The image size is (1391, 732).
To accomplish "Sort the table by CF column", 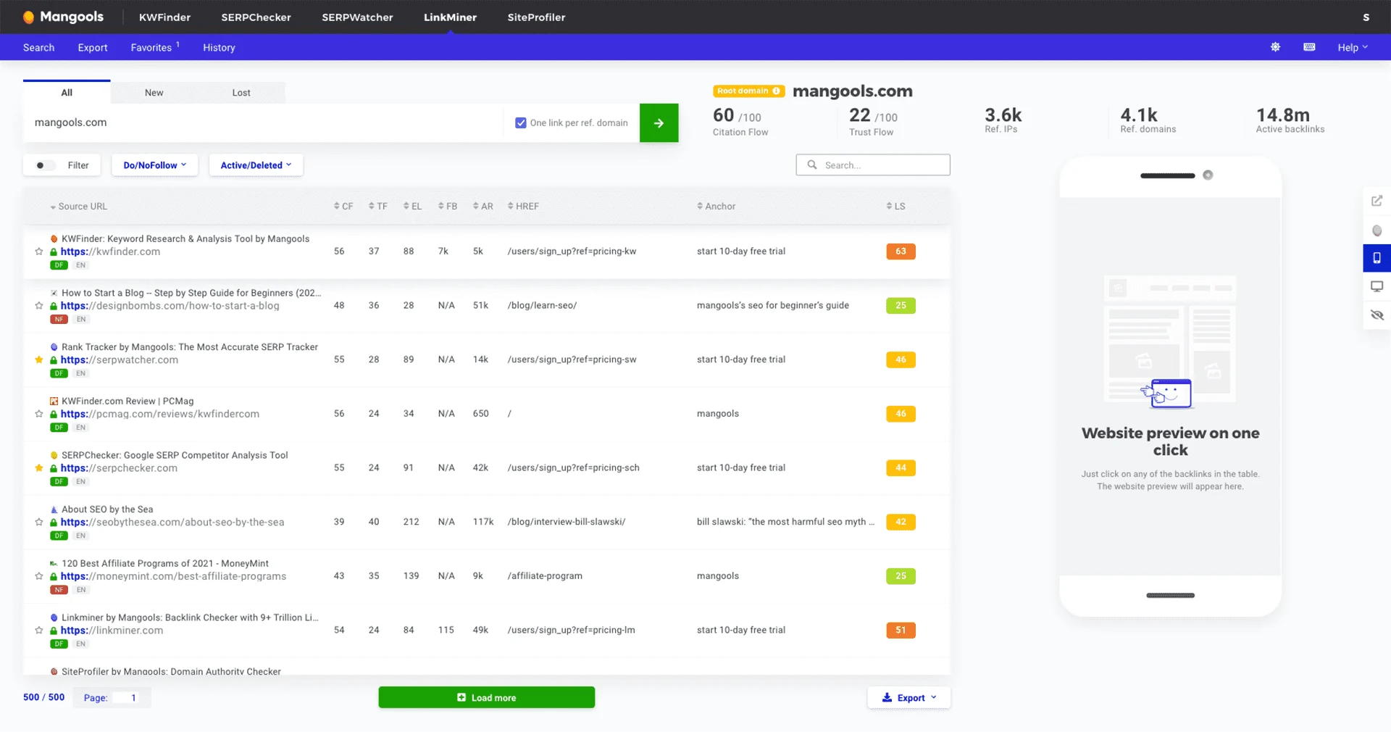I will [x=344, y=206].
